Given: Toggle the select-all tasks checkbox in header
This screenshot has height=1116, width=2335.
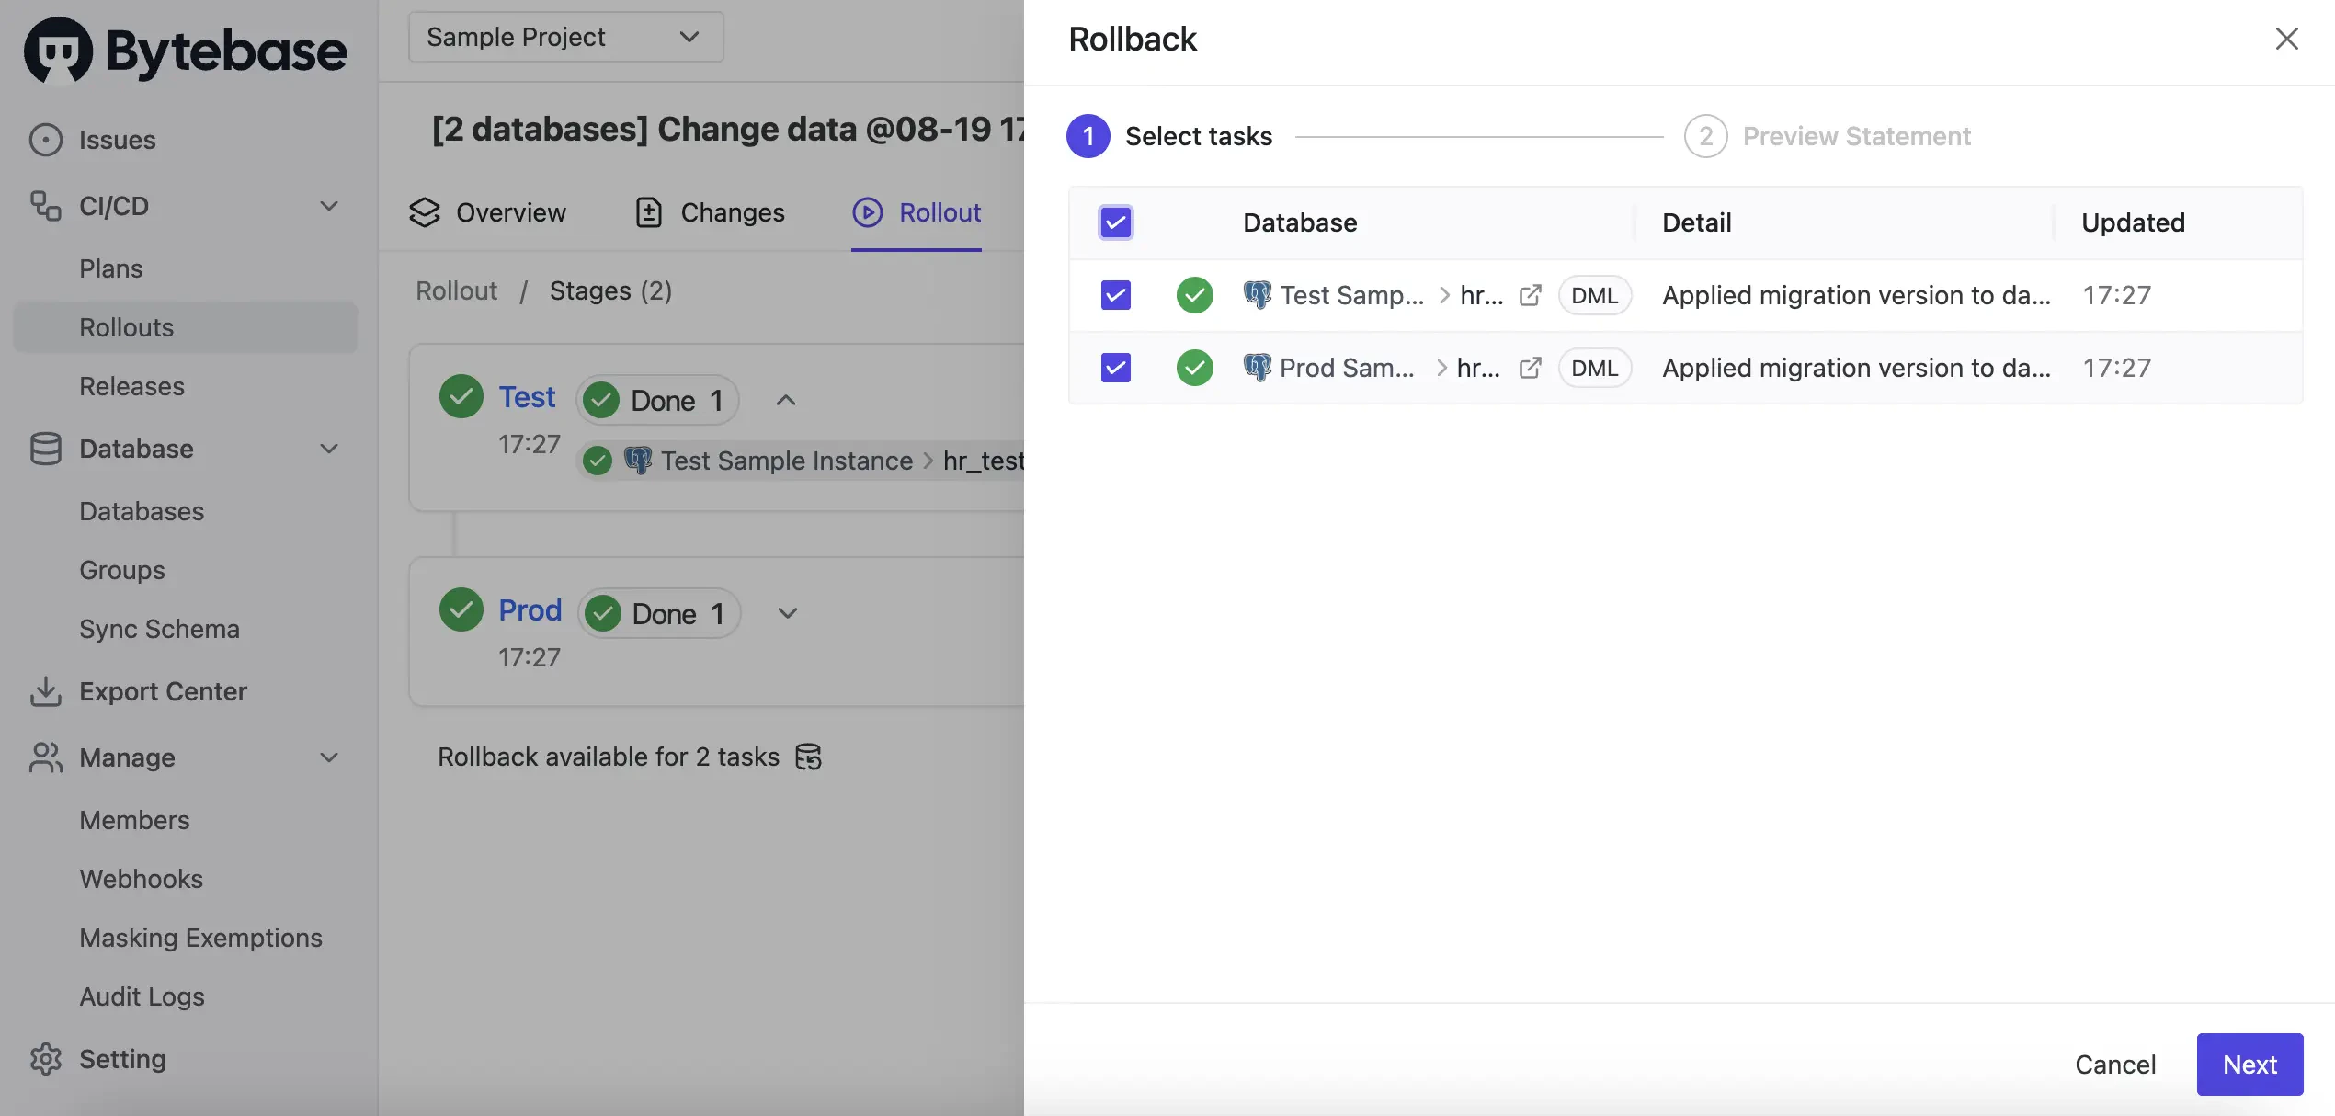Looking at the screenshot, I should 1115,222.
